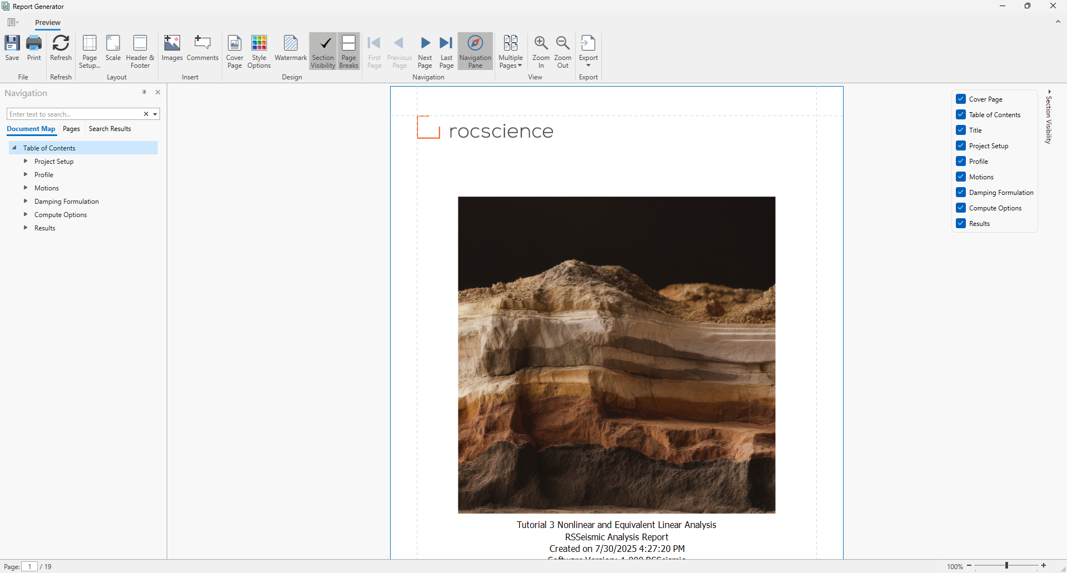Open Cover Page options
The width and height of the screenshot is (1067, 573).
[x=235, y=52]
